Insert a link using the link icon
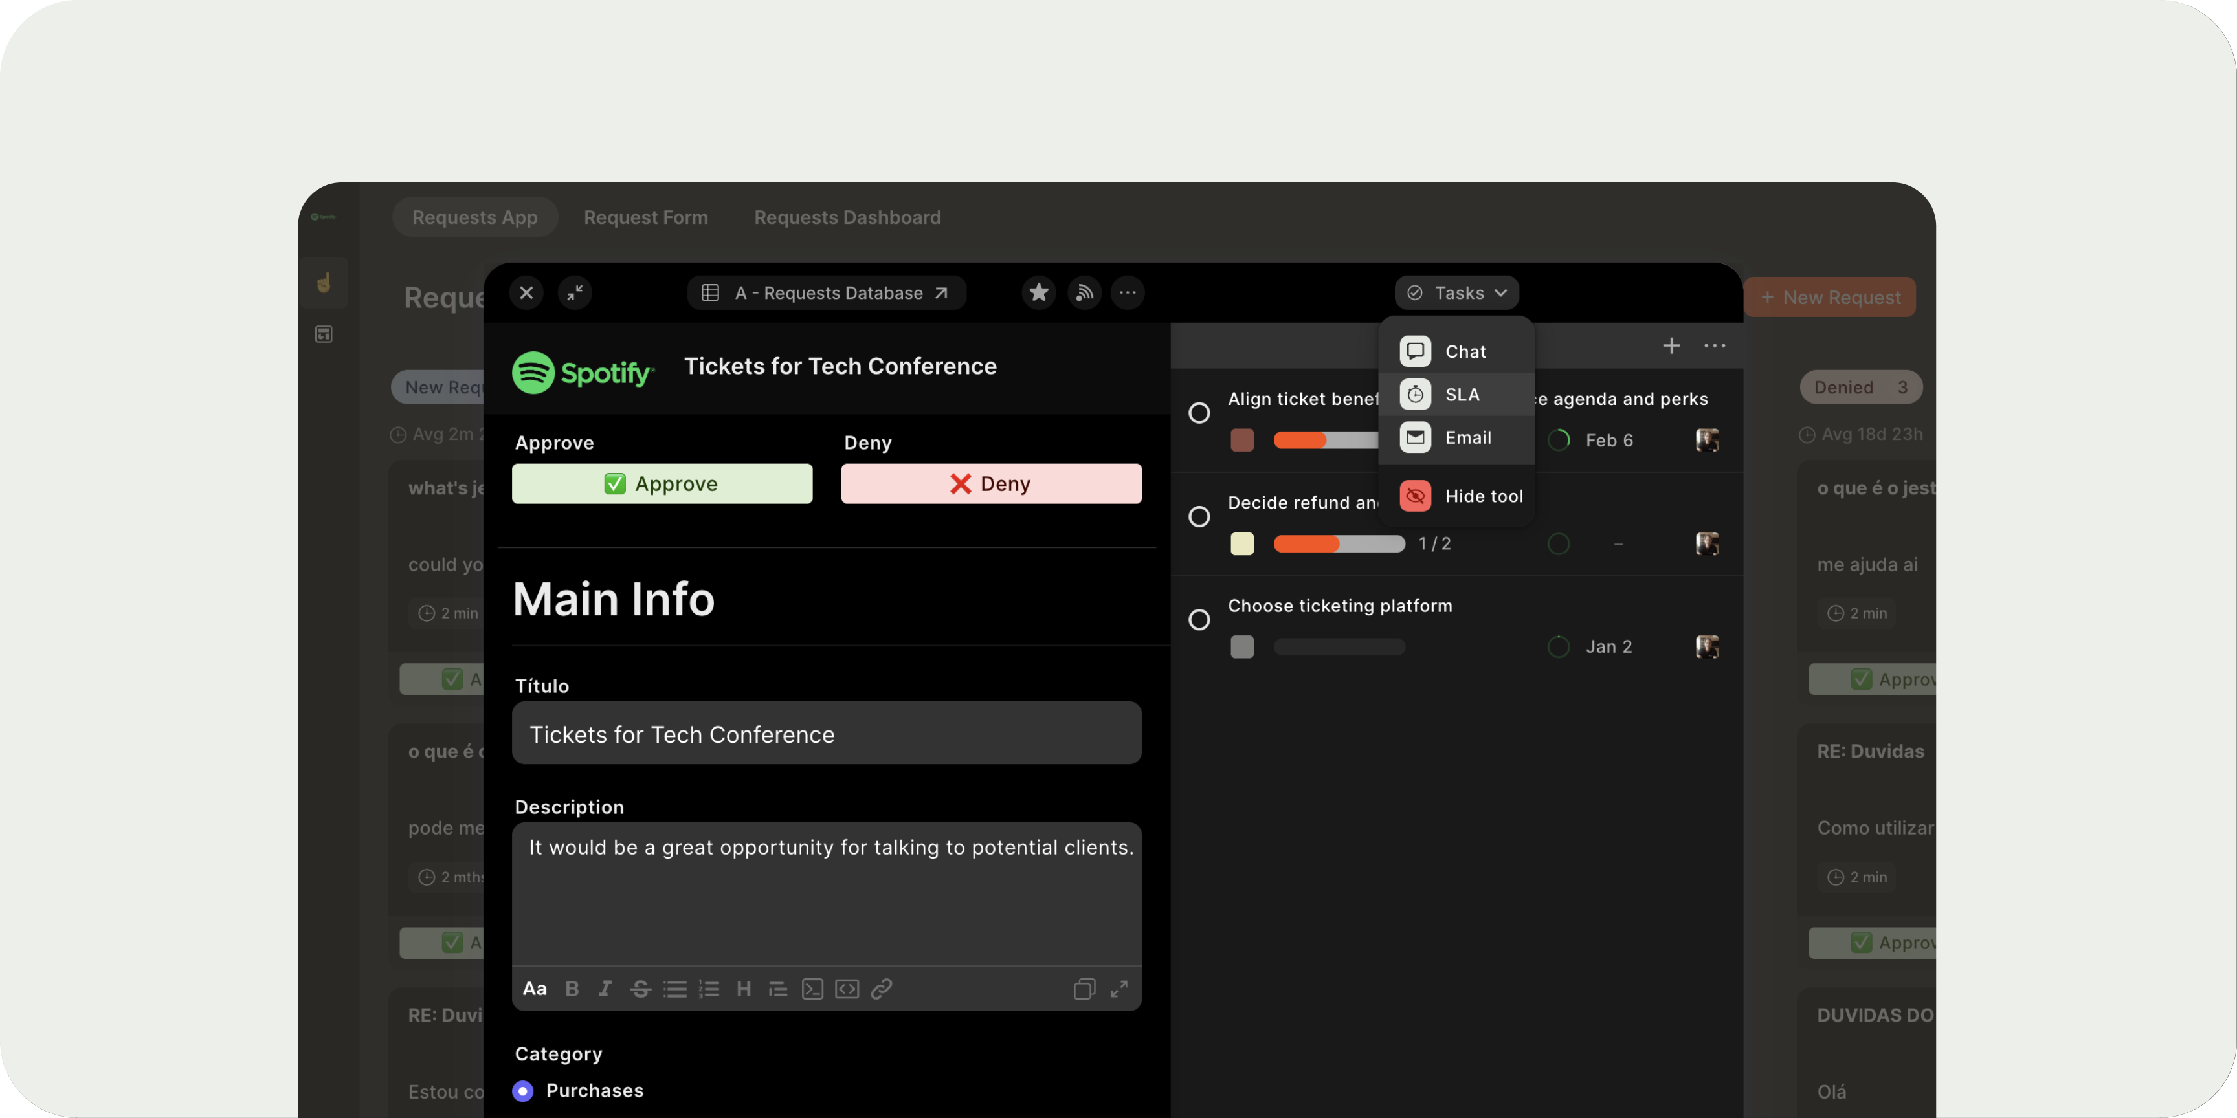2237x1118 pixels. click(x=882, y=989)
